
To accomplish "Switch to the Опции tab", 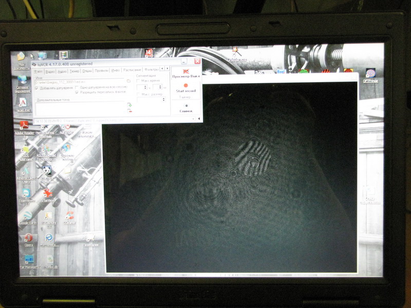I will [87, 71].
